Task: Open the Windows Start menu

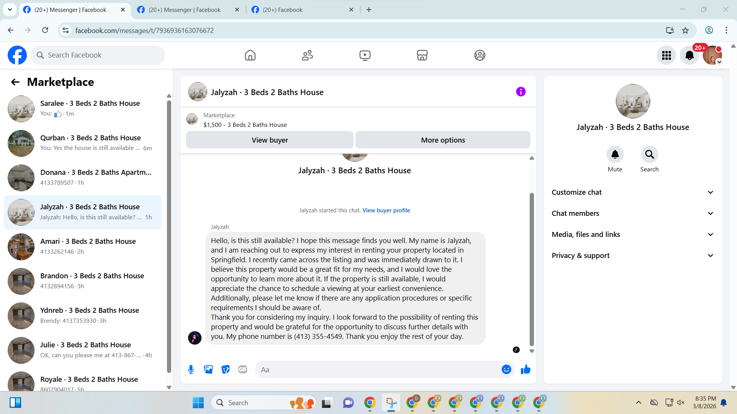Action: tap(198, 403)
